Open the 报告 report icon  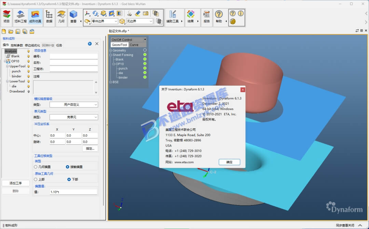[x=207, y=17]
